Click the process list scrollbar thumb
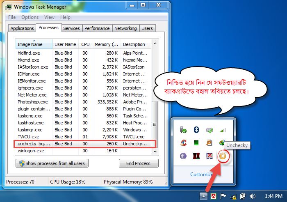This screenshot has width=287, height=202. point(155,124)
